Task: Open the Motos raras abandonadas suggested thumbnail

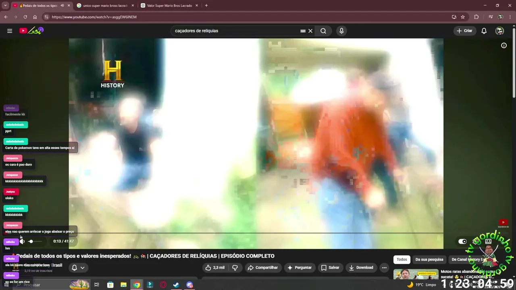Action: click(416, 274)
